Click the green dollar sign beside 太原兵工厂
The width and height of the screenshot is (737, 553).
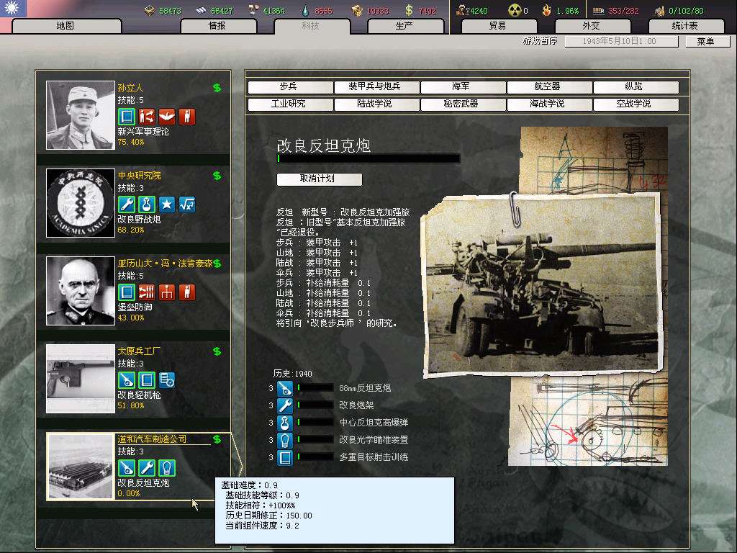click(x=217, y=351)
